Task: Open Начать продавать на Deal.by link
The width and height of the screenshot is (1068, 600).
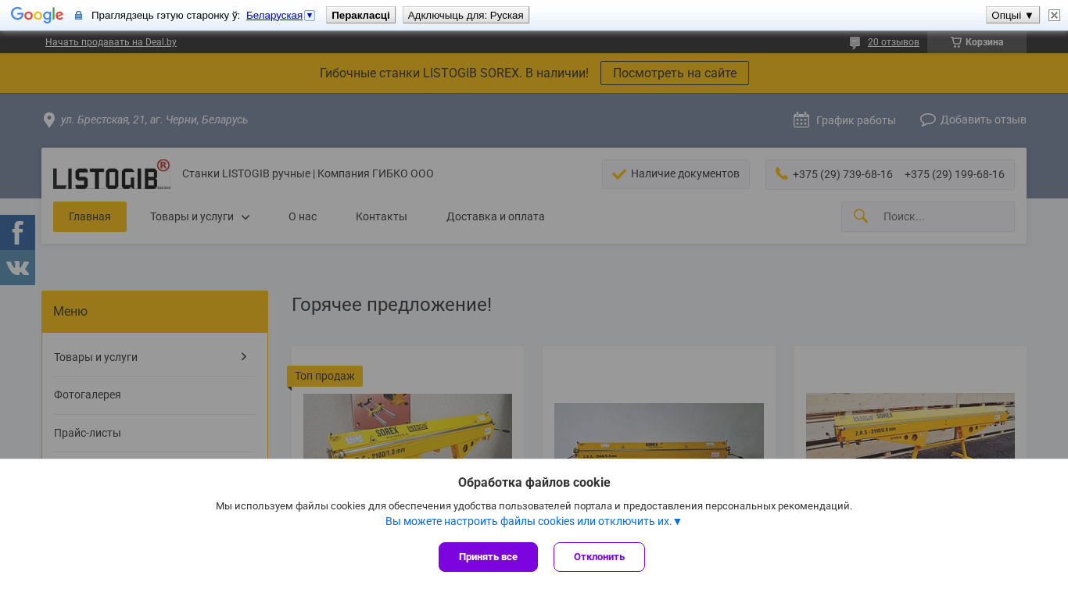Action: coord(111,42)
